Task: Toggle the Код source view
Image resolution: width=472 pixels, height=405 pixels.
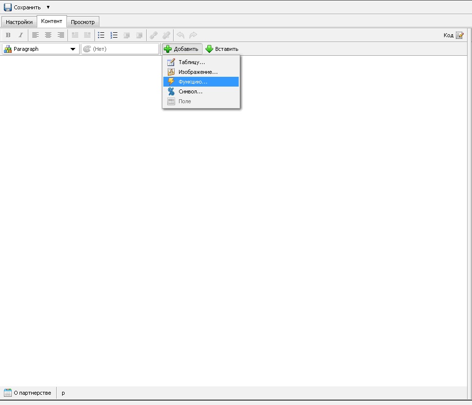Action: [x=453, y=35]
